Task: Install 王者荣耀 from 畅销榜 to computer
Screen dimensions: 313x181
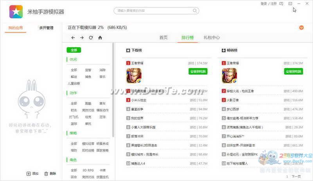Action: [x=293, y=72]
